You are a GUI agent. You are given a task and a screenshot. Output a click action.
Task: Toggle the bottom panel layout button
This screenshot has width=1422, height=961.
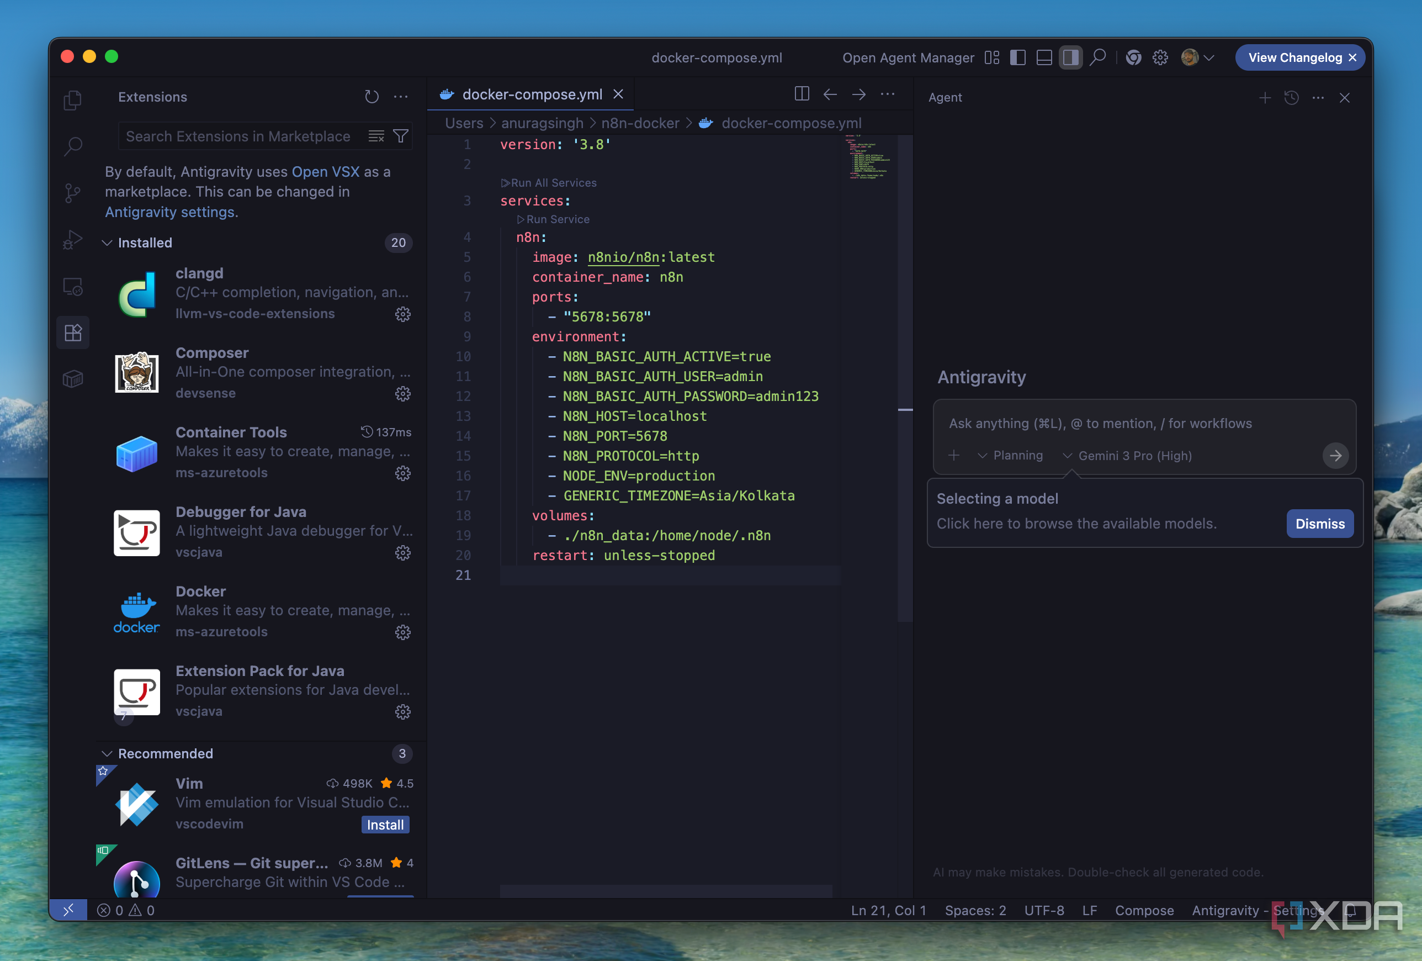point(1044,57)
